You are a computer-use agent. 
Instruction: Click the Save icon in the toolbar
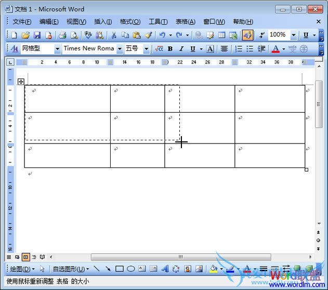click(x=37, y=35)
